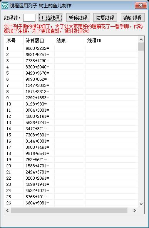Click the 结果 column header
Image resolution: width=149 pixels, height=228 pixels.
click(x=70, y=41)
